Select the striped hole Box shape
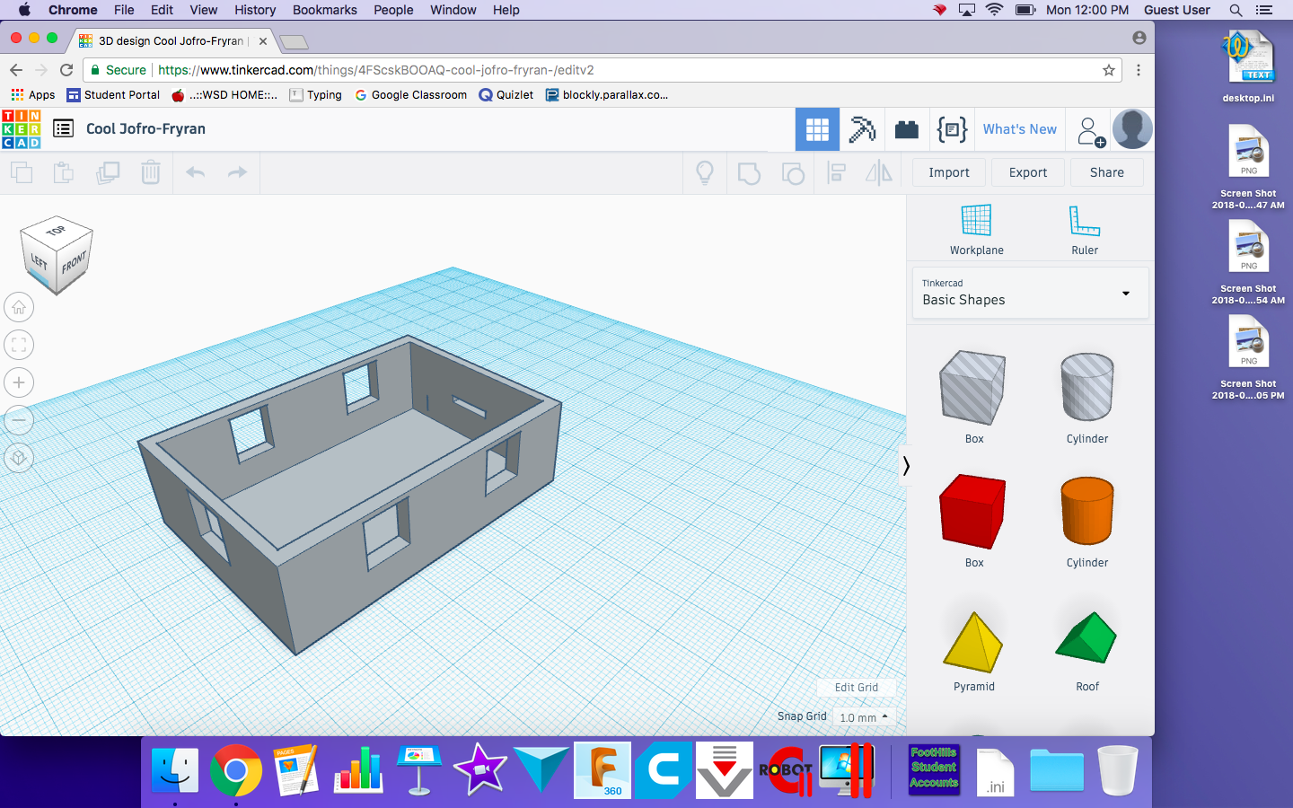Viewport: 1293px width, 808px height. click(973, 388)
